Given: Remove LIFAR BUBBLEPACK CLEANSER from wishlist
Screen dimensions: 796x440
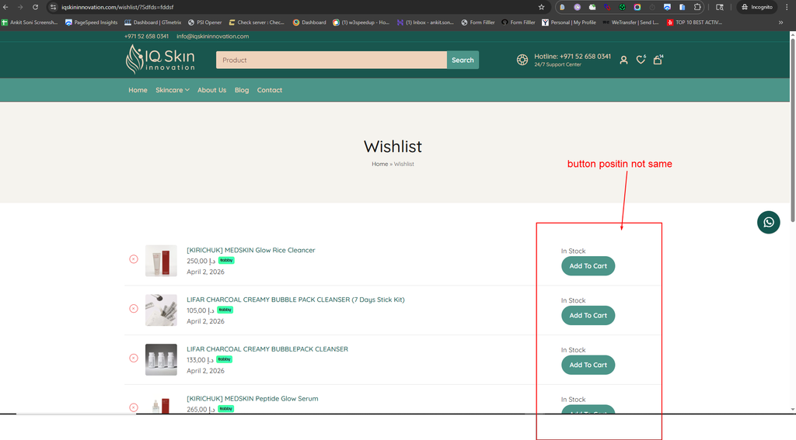Looking at the screenshot, I should (134, 358).
